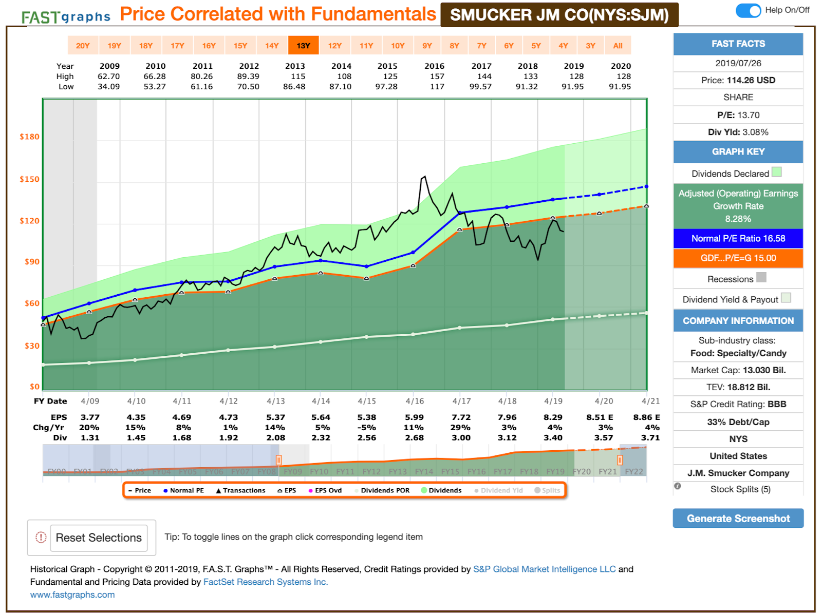822x613 pixels.
Task: Click the Normal P/E Ratio 16.58 bar
Action: point(738,238)
